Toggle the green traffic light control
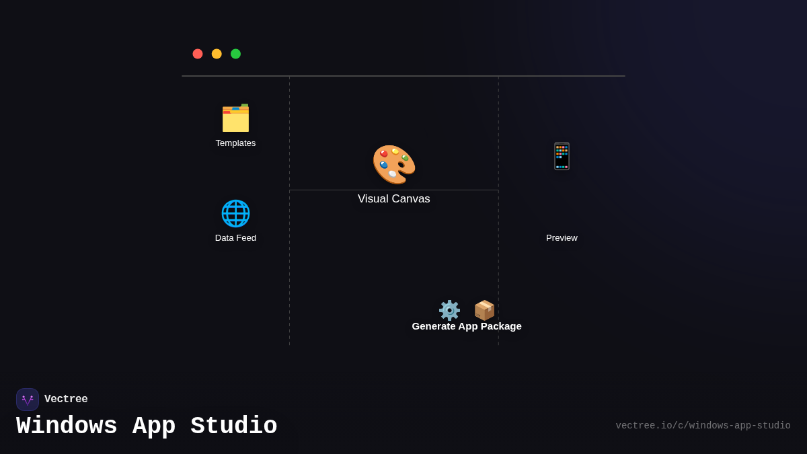 point(235,53)
